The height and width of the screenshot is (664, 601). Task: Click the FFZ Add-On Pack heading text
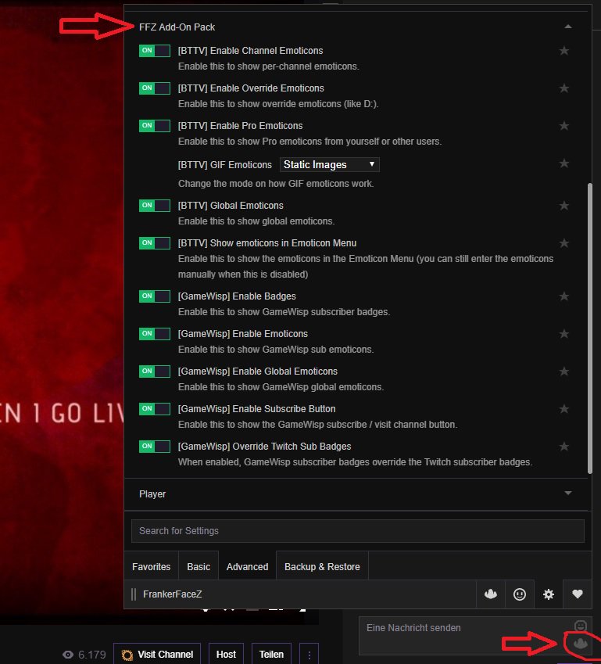177,27
